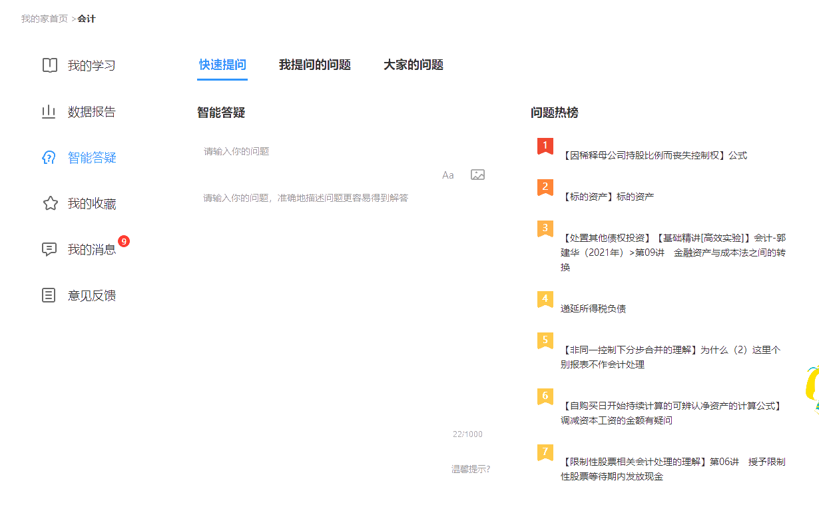Click 我的家首页 in the breadcrumb
The height and width of the screenshot is (513, 819).
pos(40,19)
